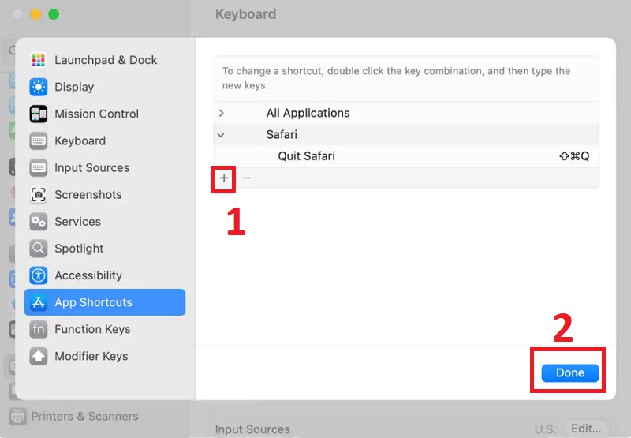Expand the All Applications row
Image resolution: width=631 pixels, height=438 pixels.
[x=222, y=113]
